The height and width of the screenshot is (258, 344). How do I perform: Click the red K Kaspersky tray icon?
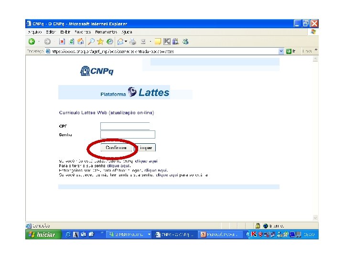[x=254, y=235]
